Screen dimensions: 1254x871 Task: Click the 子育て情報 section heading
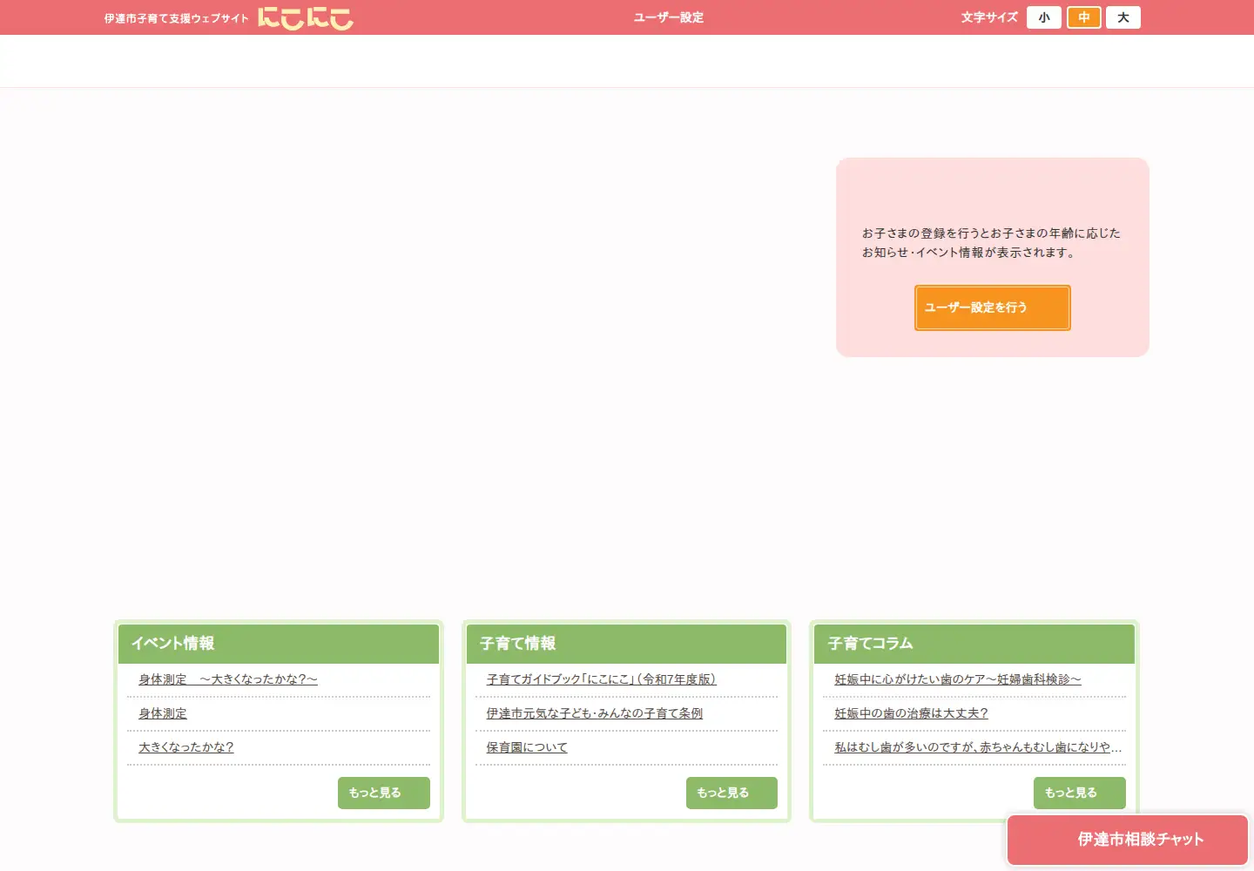point(517,644)
